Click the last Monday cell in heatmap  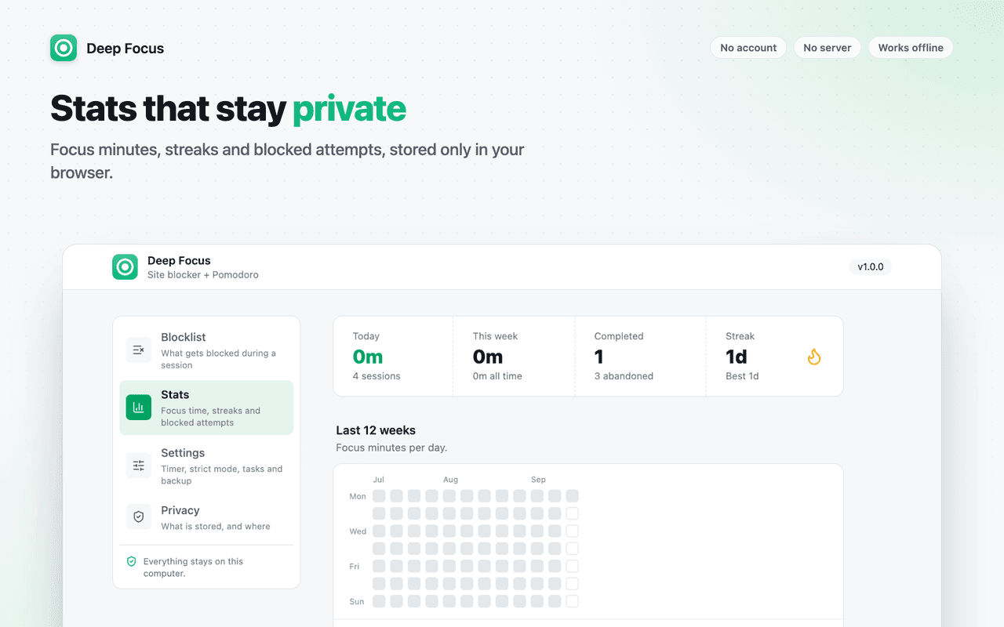tap(572, 496)
